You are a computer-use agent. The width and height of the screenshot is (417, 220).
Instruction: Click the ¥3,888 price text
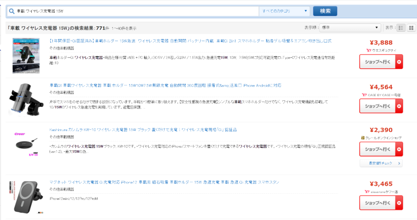click(x=381, y=42)
